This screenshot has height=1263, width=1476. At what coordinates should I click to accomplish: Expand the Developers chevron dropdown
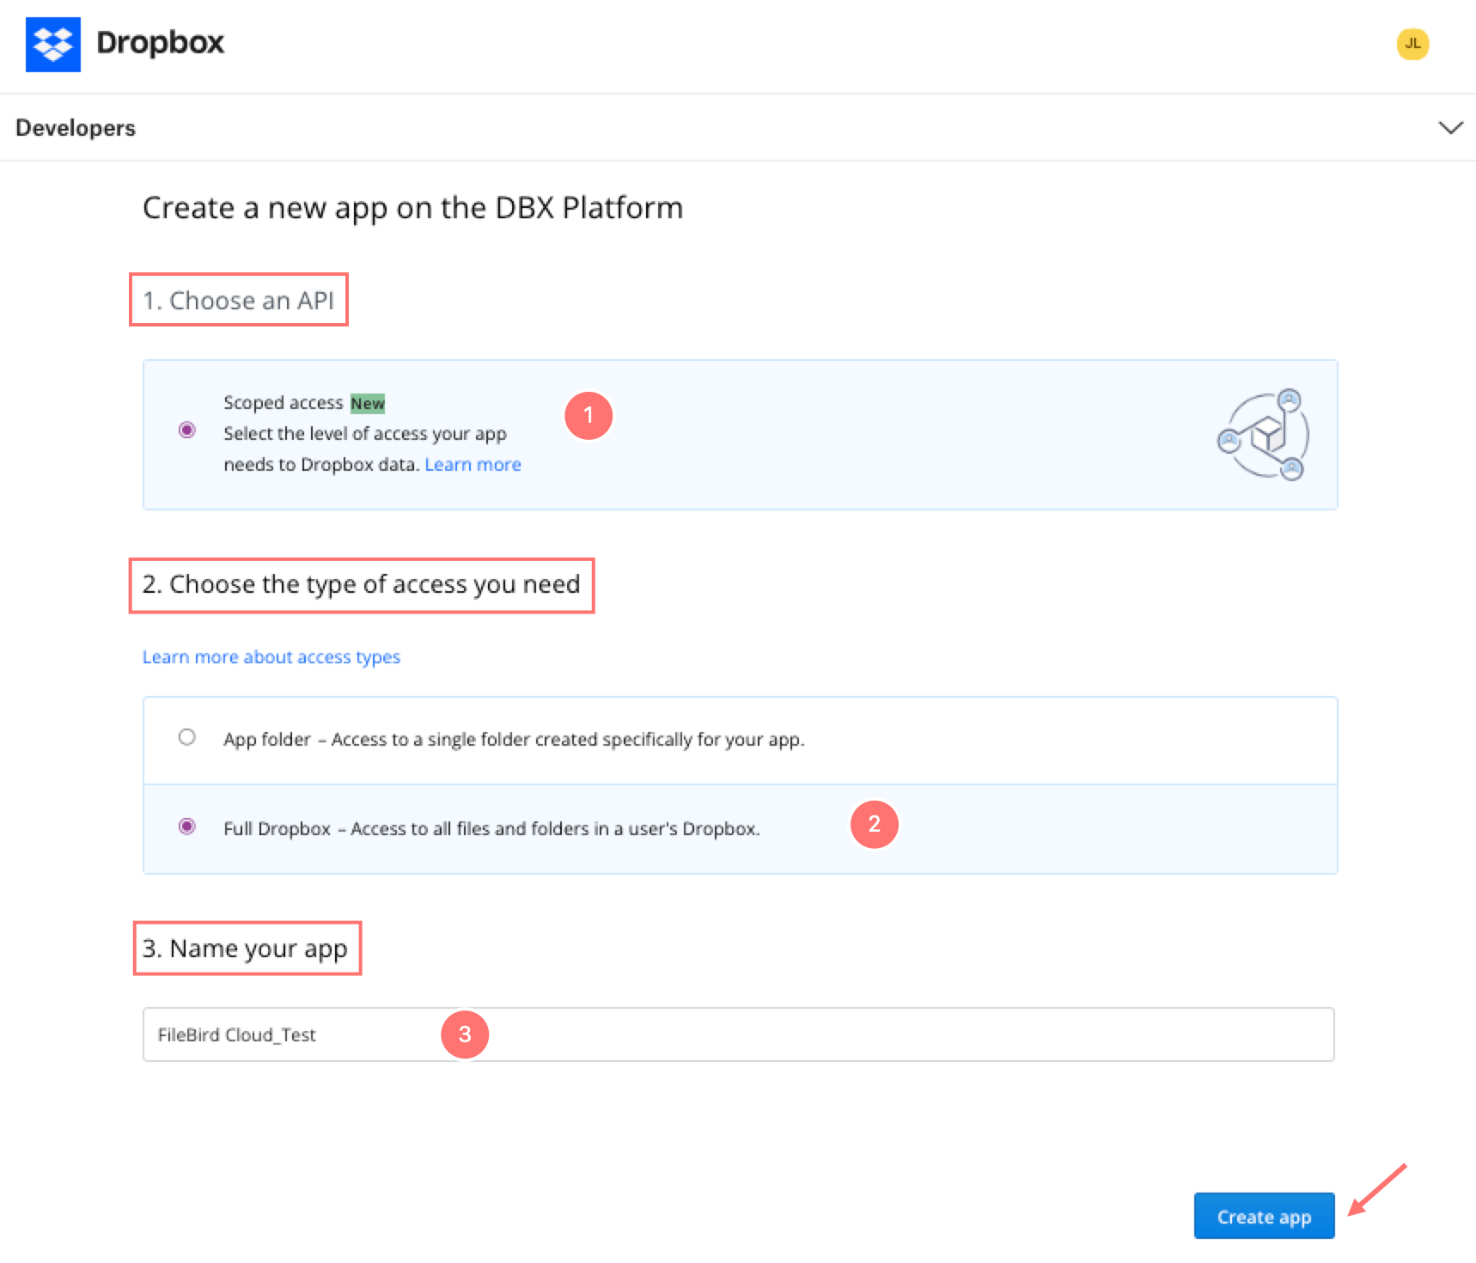[1449, 128]
